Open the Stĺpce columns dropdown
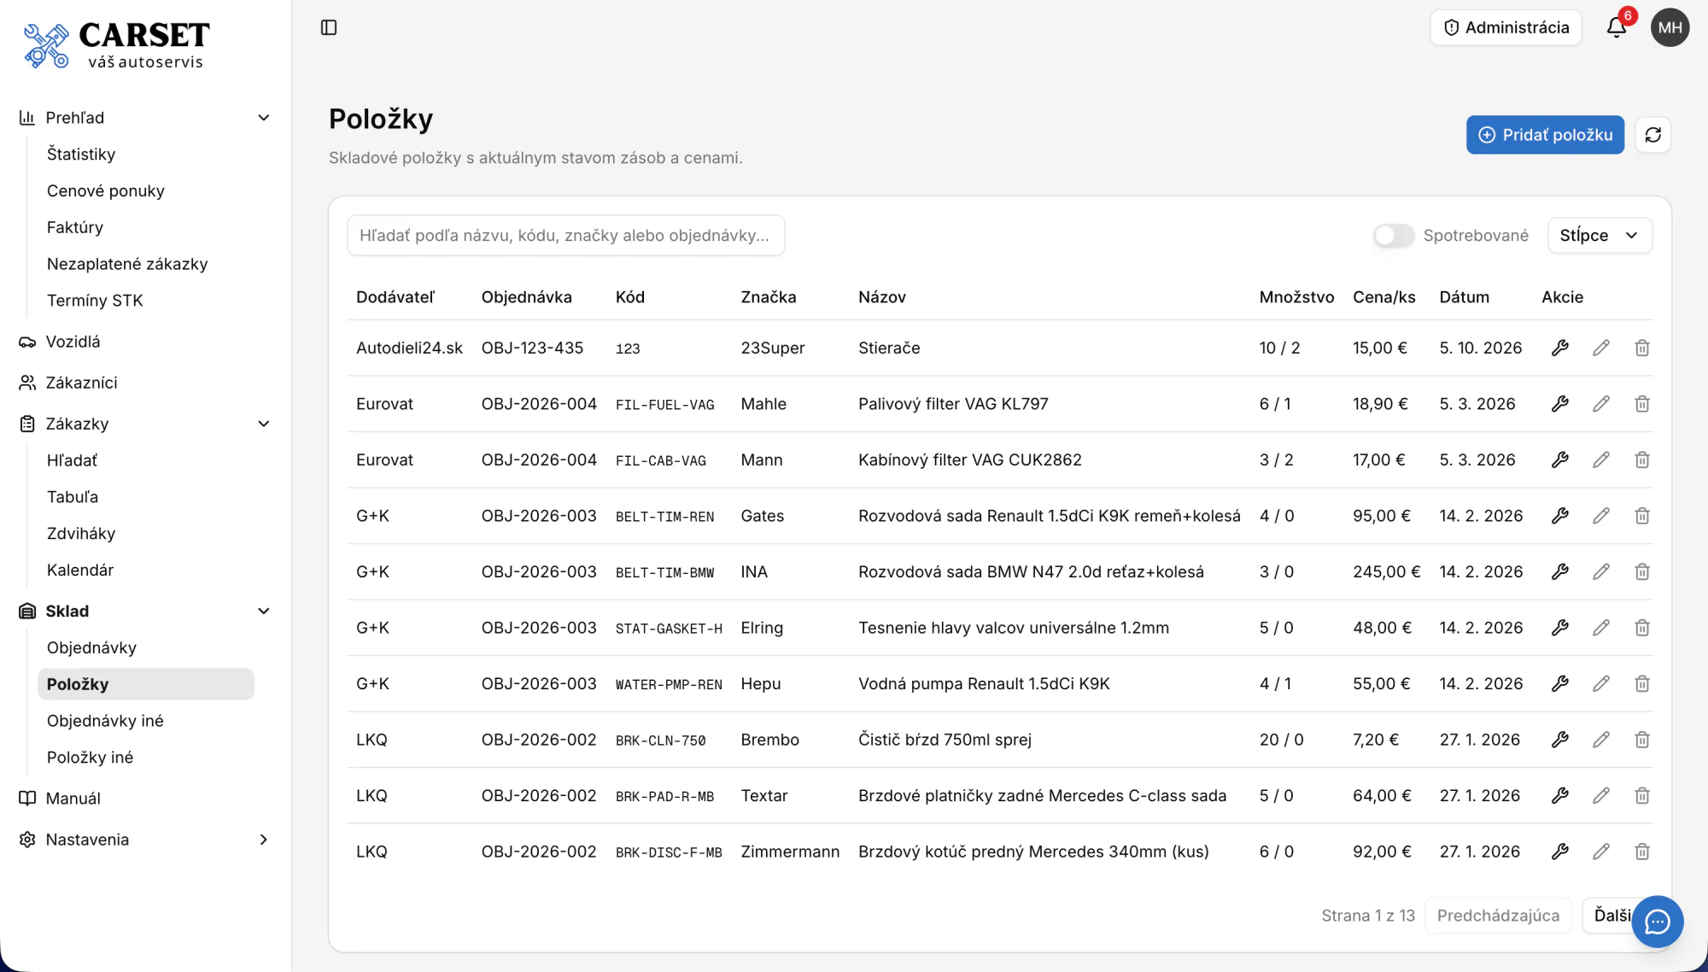 1600,236
